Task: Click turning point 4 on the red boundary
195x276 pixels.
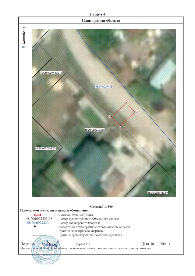Action: pyautogui.click(x=112, y=116)
